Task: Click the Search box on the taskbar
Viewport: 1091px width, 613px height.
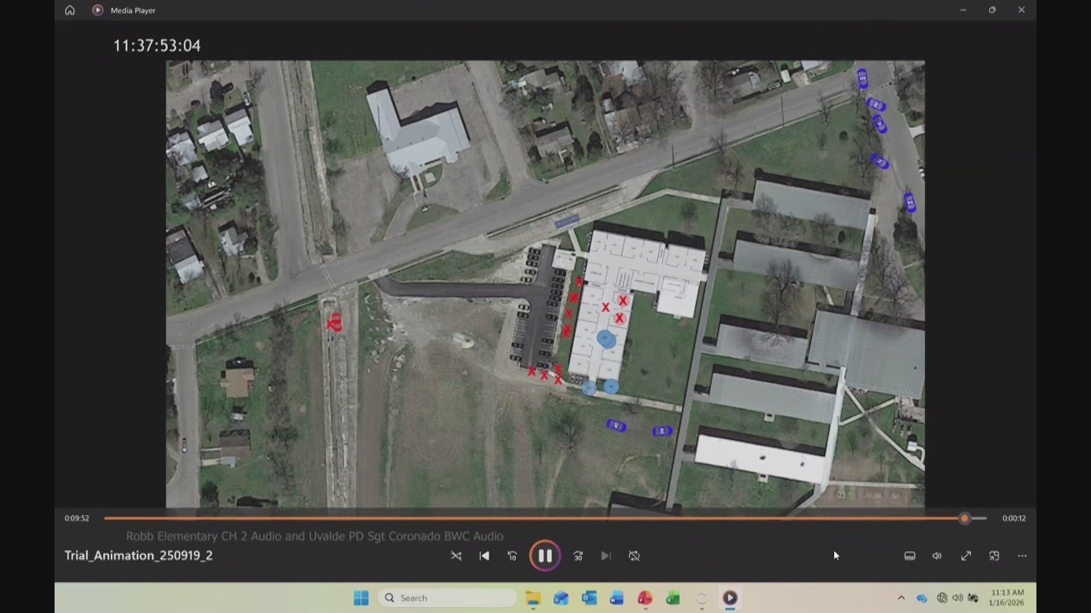Action: (x=447, y=598)
